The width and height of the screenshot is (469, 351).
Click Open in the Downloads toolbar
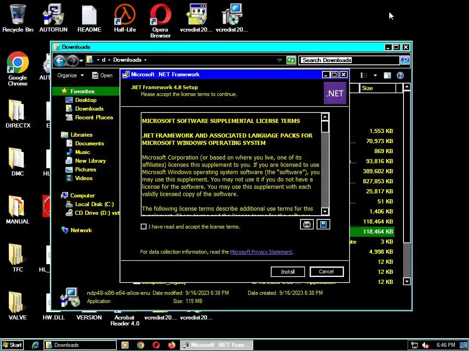point(102,75)
